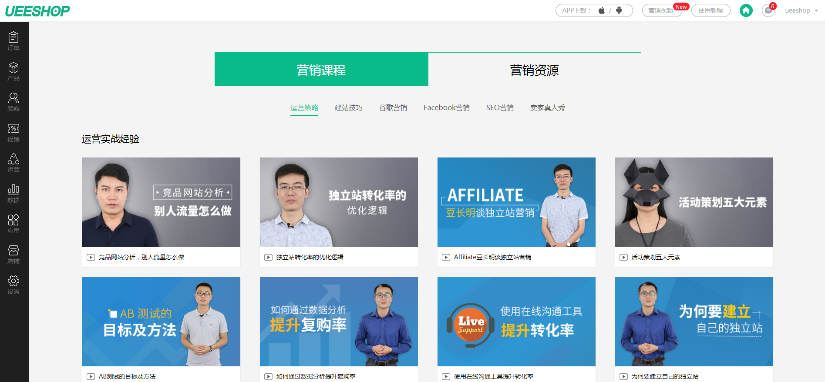Select the SEO营销 category tab
The height and width of the screenshot is (382, 825).
tap(500, 107)
